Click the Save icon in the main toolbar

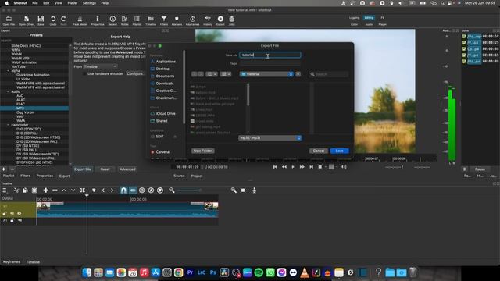pos(41,21)
